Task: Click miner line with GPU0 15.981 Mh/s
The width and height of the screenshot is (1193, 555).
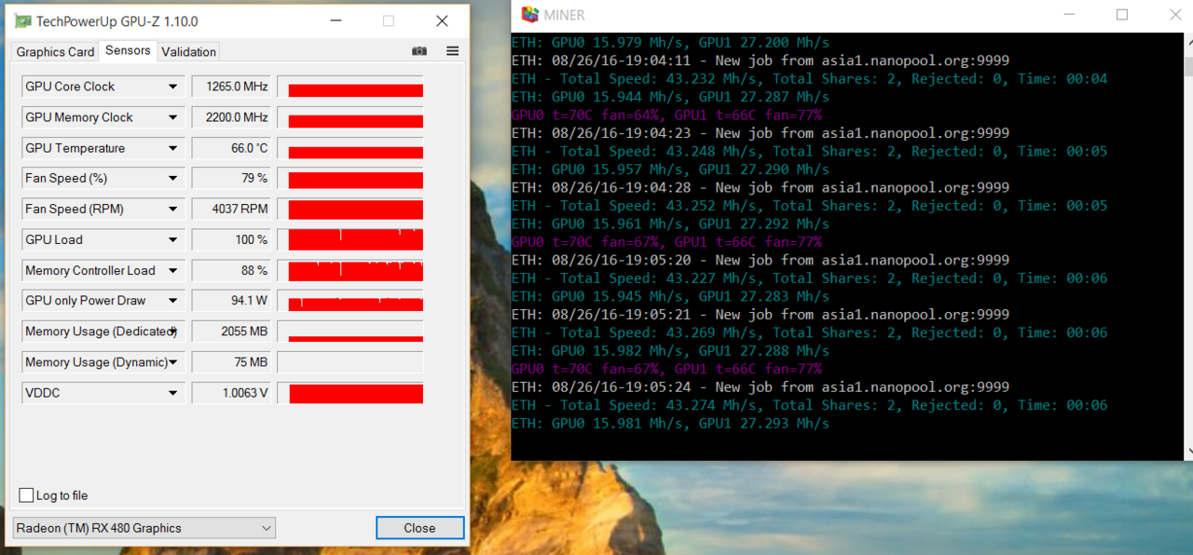Action: pyautogui.click(x=670, y=424)
